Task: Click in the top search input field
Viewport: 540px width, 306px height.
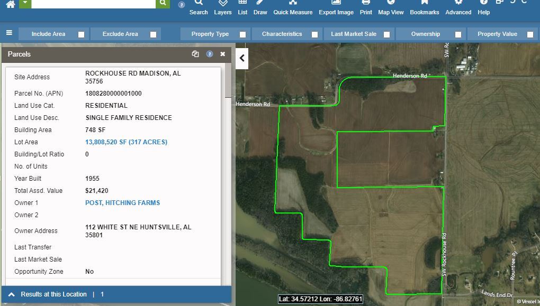Action: [x=94, y=4]
